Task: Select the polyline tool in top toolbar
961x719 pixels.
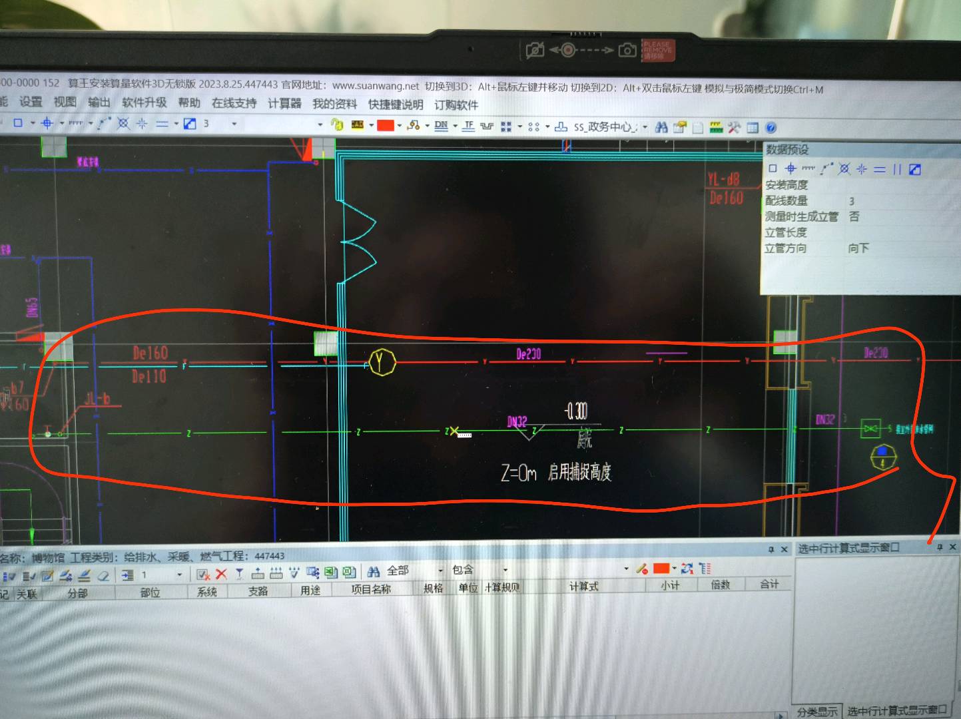Action: click(x=104, y=123)
